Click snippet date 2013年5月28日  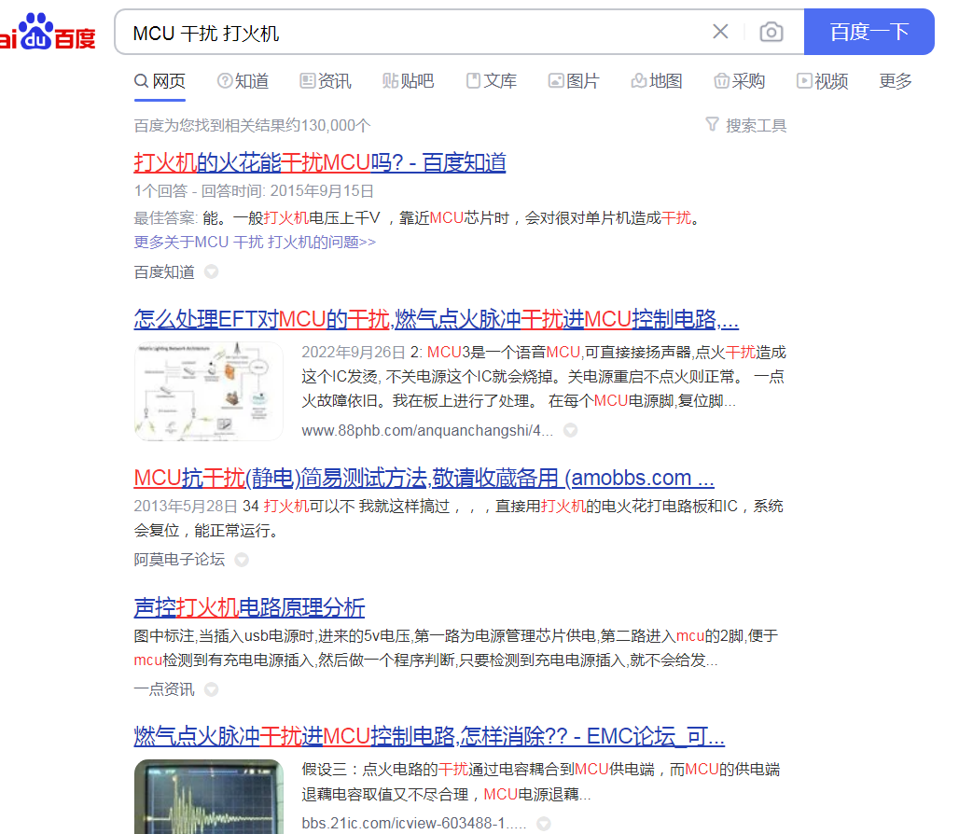click(x=186, y=507)
